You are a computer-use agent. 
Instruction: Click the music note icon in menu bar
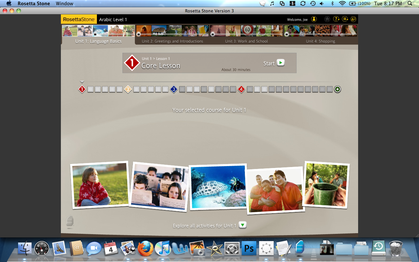pos(272,4)
